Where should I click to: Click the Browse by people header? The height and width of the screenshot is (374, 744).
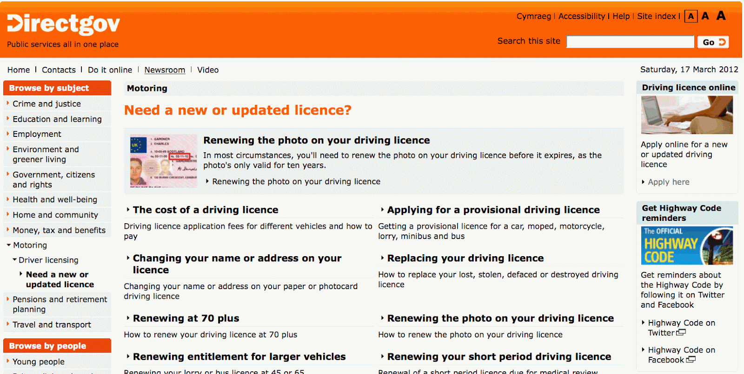click(x=57, y=346)
